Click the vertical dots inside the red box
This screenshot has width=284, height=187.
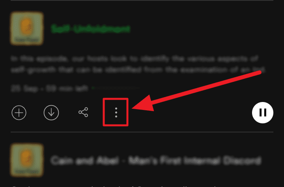coord(116,113)
